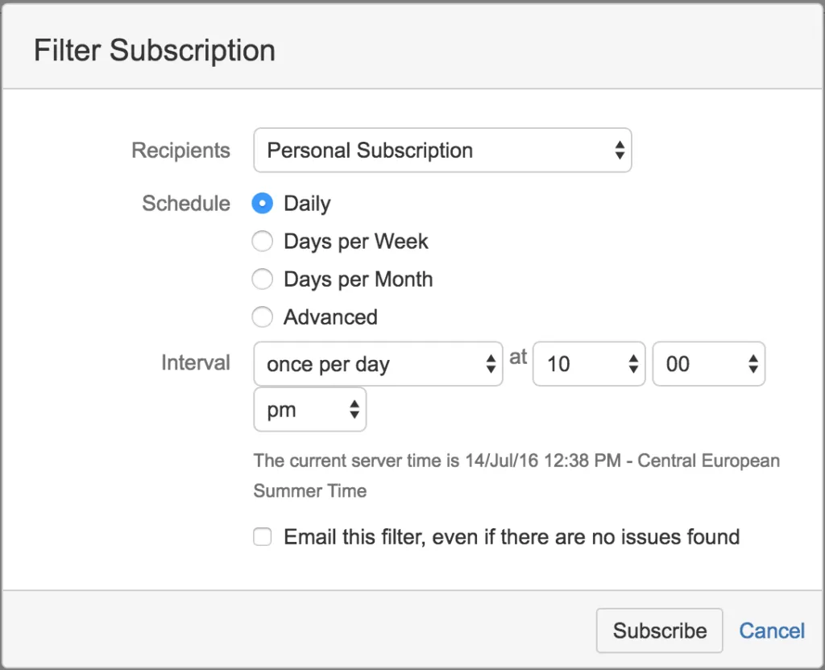Click the interval dropdown's stepper arrows
This screenshot has height=670, width=825.
click(491, 364)
